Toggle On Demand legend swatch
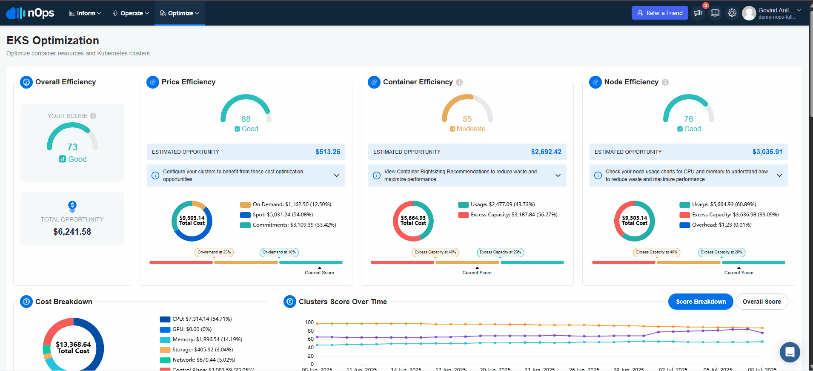This screenshot has height=371, width=813. tap(245, 205)
